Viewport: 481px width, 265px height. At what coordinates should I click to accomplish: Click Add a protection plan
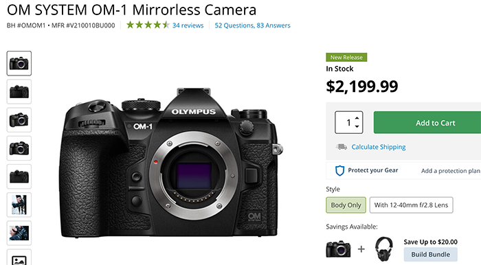(451, 171)
